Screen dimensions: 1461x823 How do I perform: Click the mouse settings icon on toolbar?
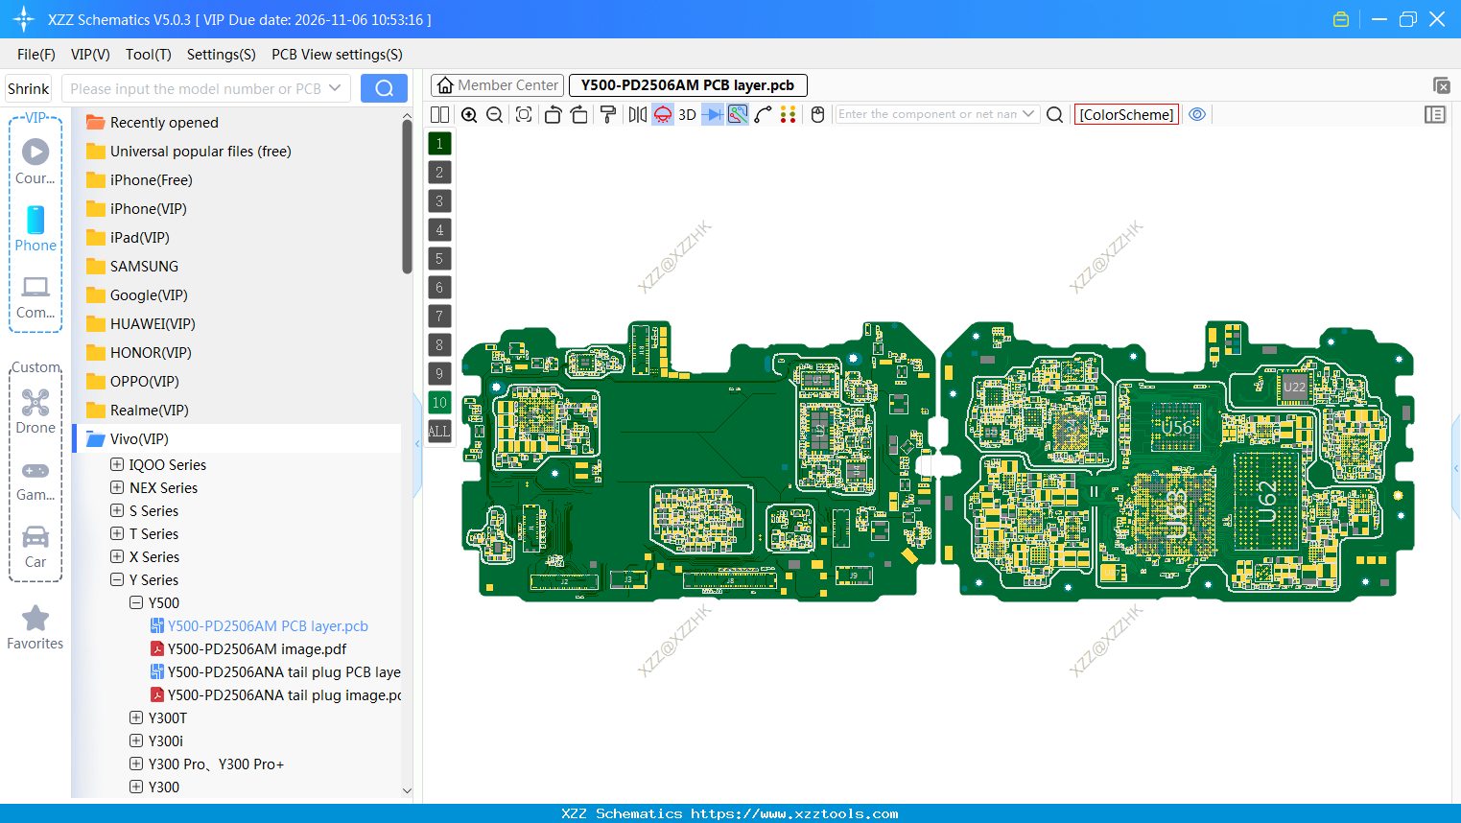[816, 114]
